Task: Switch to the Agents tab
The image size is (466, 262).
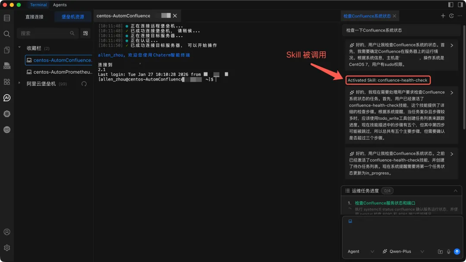Action: (60, 5)
